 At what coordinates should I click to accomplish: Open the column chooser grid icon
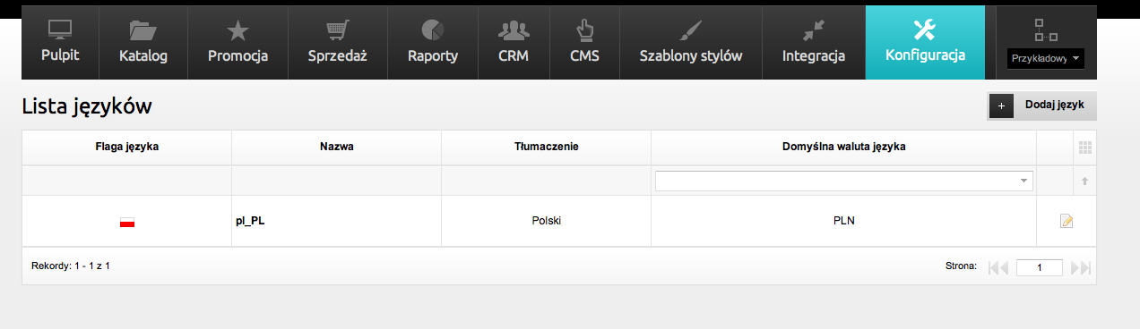[x=1084, y=148]
